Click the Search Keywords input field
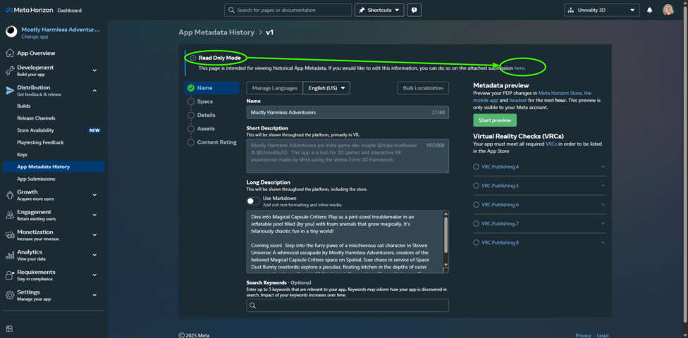 pos(348,306)
